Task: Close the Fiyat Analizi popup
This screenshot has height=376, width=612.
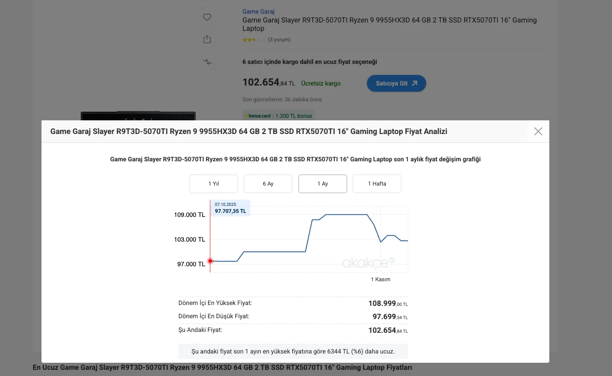Action: [538, 131]
